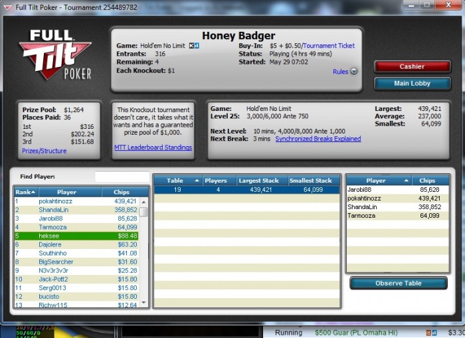Click the Find Player input field
This screenshot has height=338, width=465.
[x=122, y=177]
